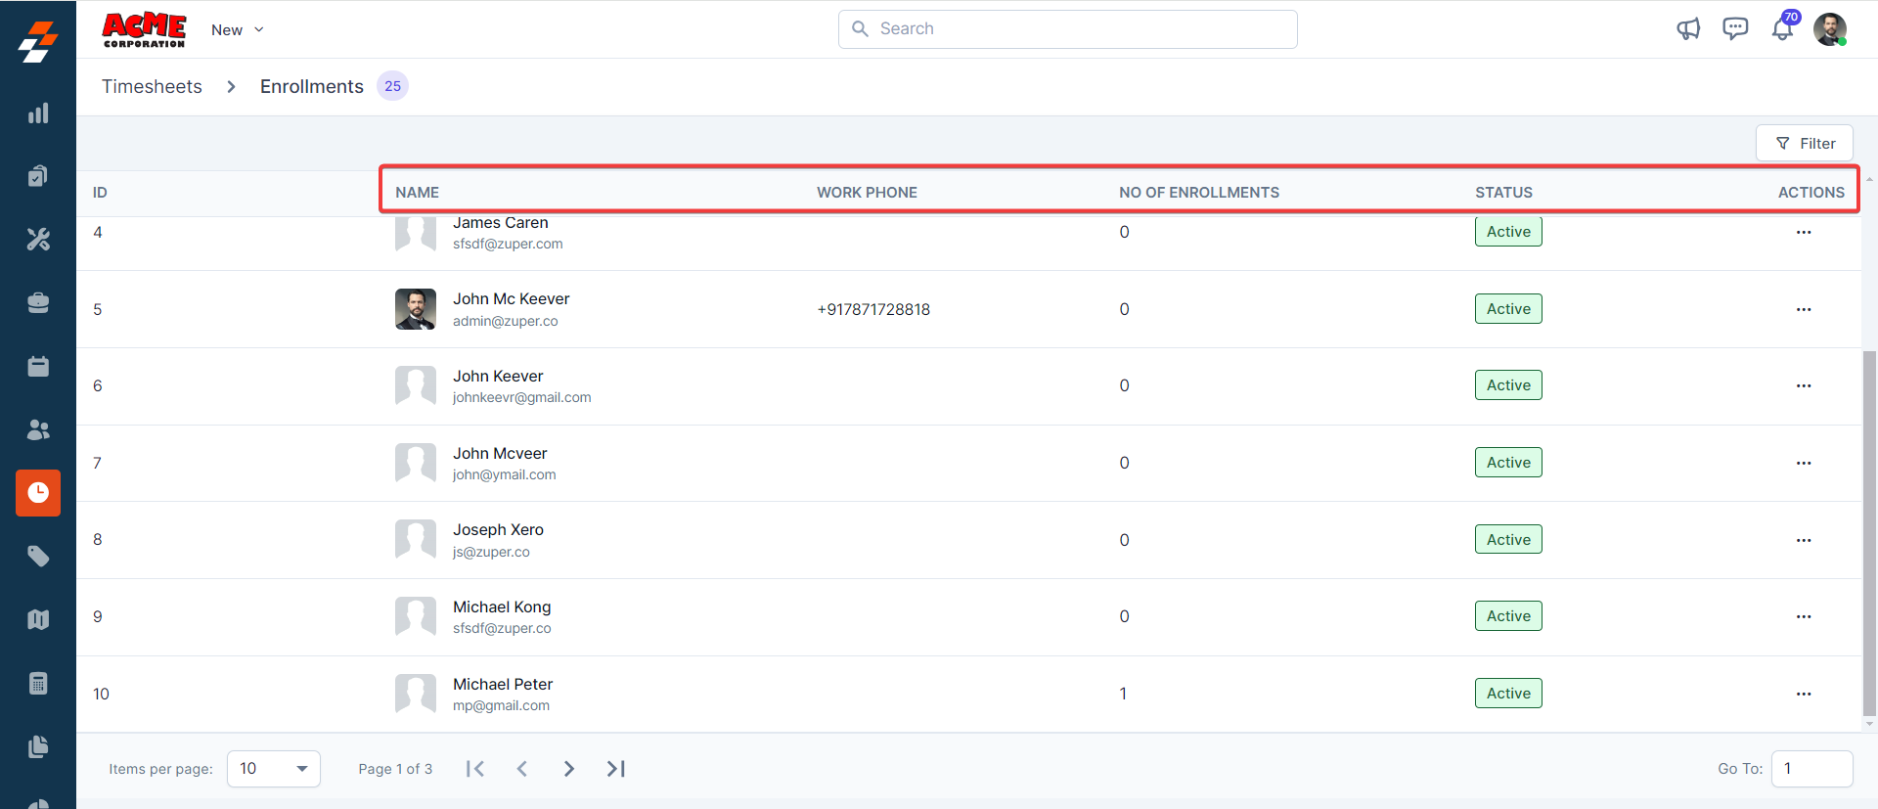The height and width of the screenshot is (809, 1878).
Task: Open the dashboard bar chart sidebar icon
Action: tap(38, 113)
